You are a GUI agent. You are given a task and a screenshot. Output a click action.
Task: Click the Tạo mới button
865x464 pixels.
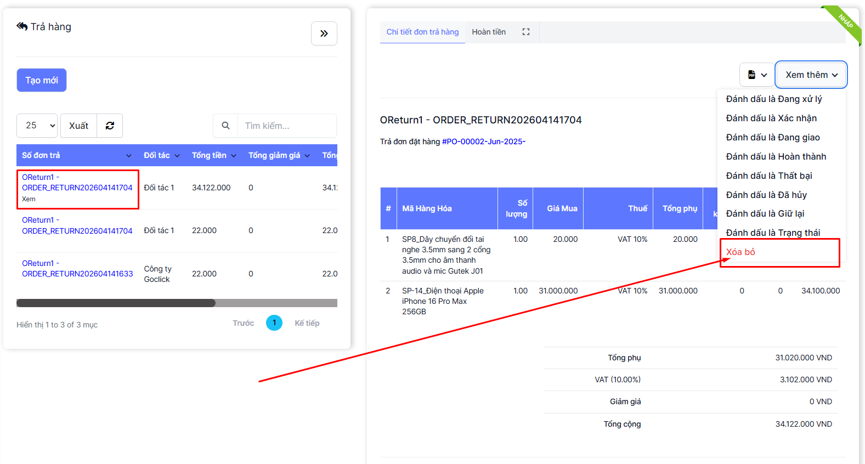pos(42,80)
